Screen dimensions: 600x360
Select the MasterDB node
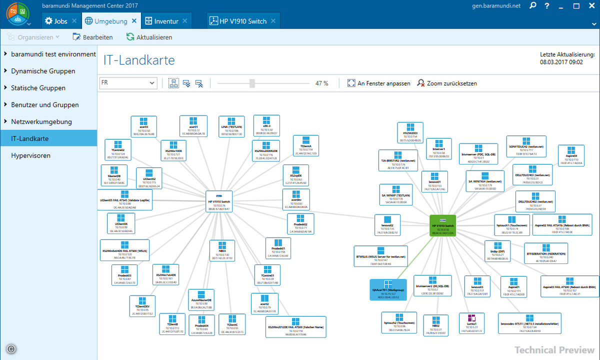114,176
